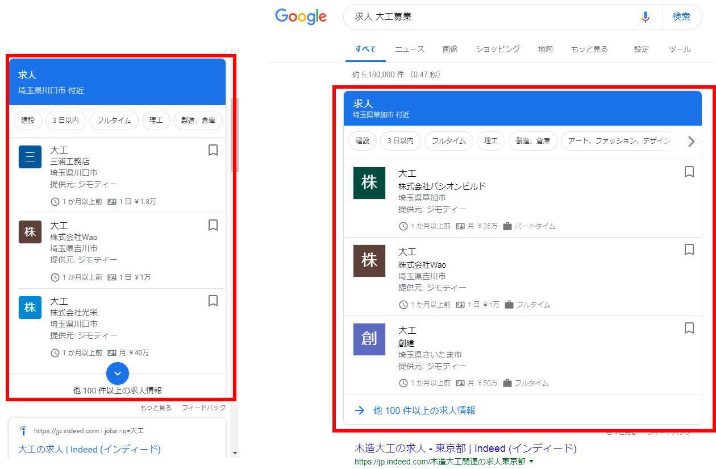Click the clock icon in the 株式会社パシオンビルド listing
The width and height of the screenshot is (716, 469).
coord(403,226)
